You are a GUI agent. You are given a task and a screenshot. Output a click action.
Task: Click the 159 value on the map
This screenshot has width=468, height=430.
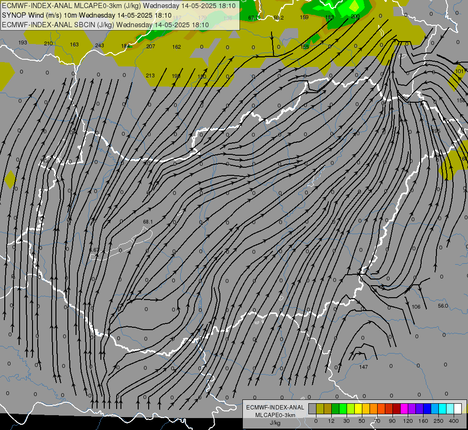click(304, 17)
